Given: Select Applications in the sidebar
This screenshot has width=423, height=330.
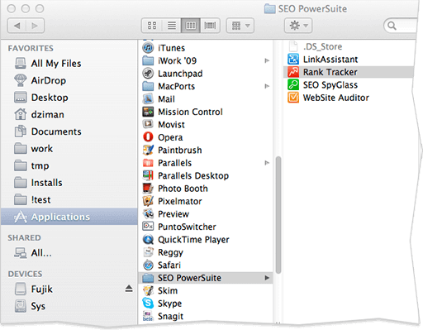Looking at the screenshot, I should 69,217.
